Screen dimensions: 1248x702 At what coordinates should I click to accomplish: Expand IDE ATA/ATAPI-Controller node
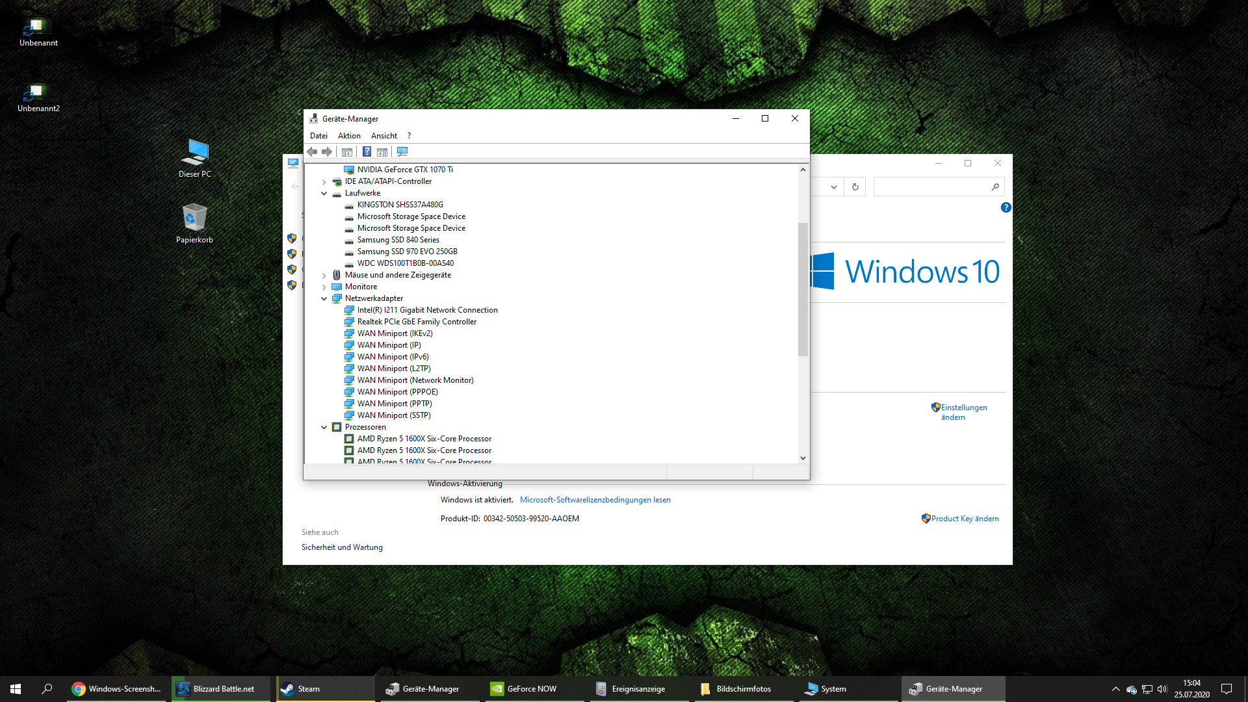324,181
